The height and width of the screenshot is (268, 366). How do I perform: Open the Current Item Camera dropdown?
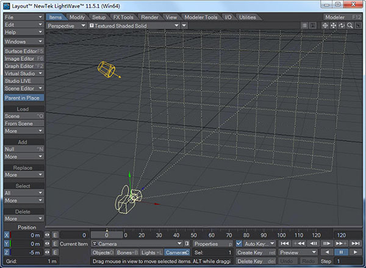click(x=137, y=244)
